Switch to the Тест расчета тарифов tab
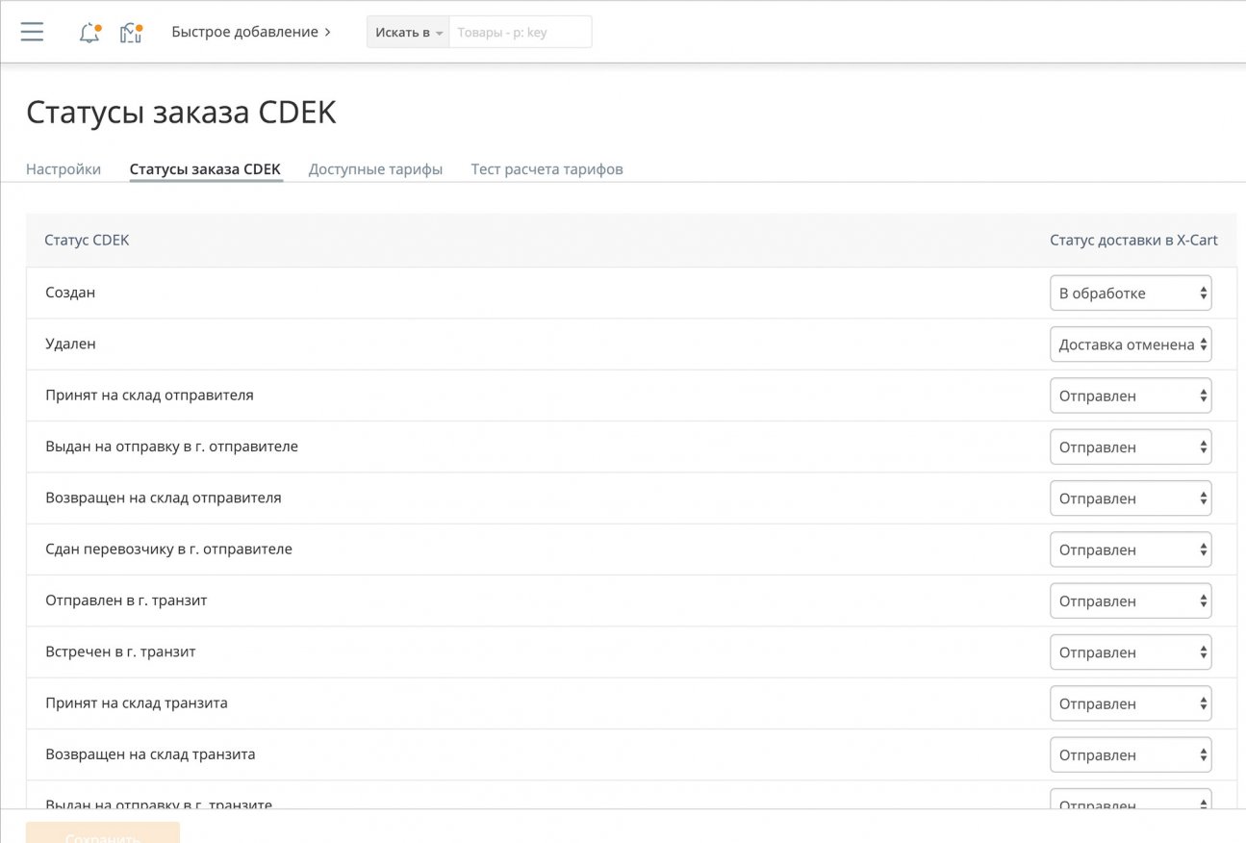The height and width of the screenshot is (843, 1246). pyautogui.click(x=546, y=168)
